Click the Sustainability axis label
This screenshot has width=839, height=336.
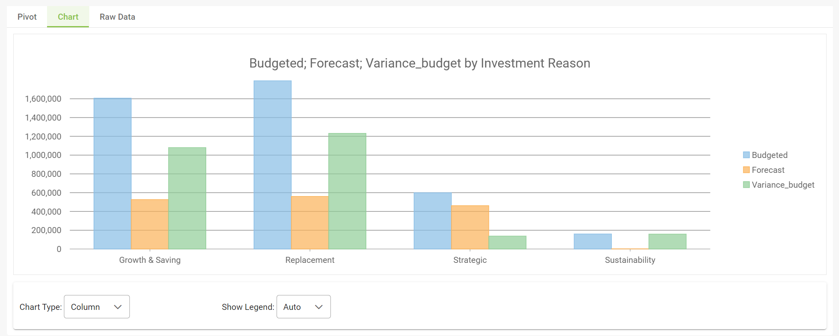click(x=630, y=260)
